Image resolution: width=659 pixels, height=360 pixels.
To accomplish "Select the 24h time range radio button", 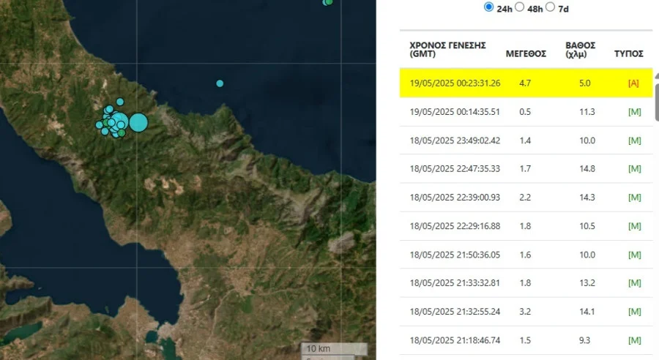I will (488, 7).
